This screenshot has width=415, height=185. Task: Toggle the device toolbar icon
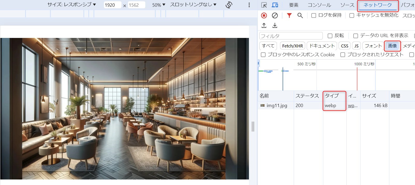coord(275,5)
